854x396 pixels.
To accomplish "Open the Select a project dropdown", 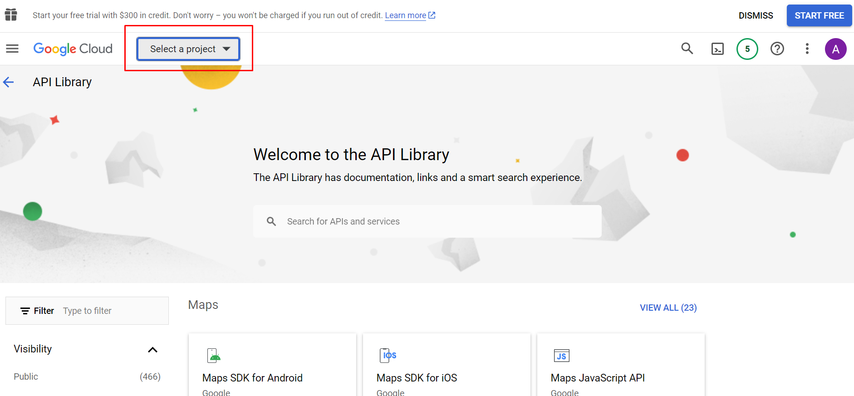I will (188, 49).
